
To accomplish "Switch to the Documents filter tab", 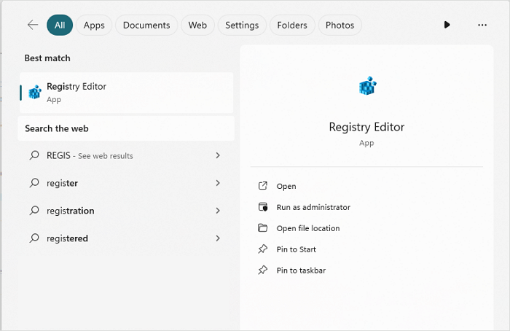I will pyautogui.click(x=146, y=25).
